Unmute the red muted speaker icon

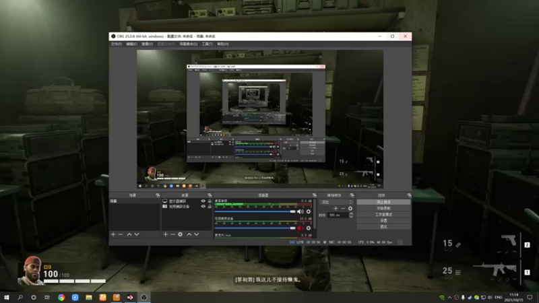pyautogui.click(x=300, y=228)
